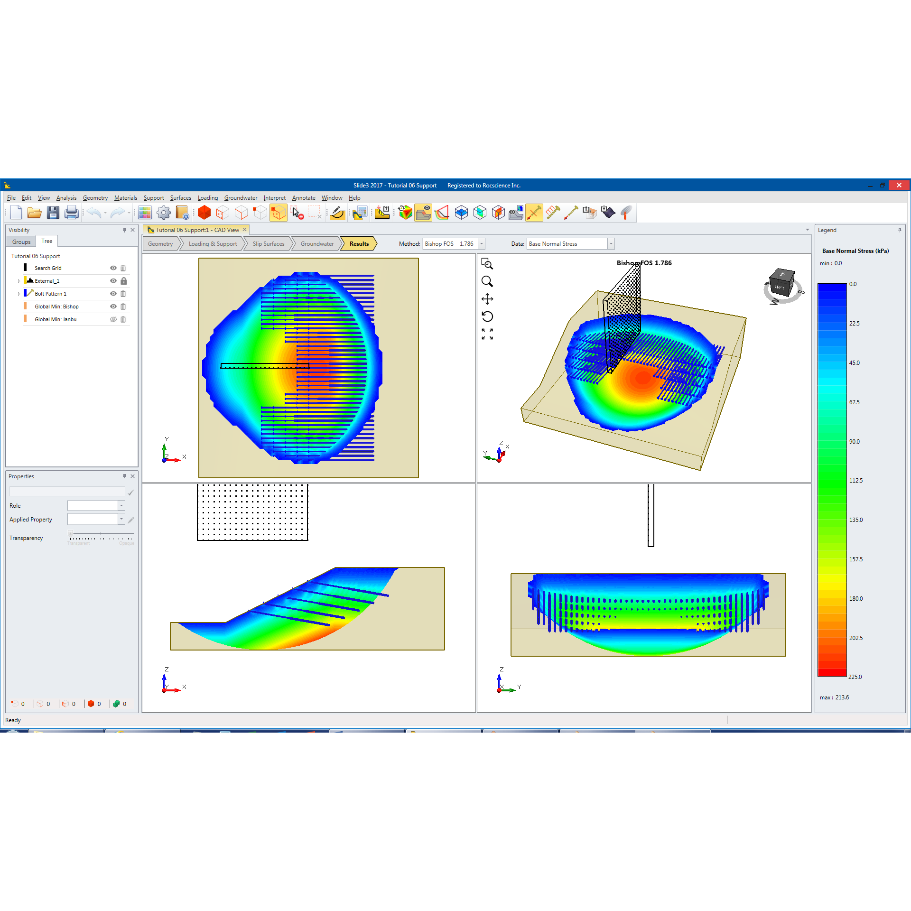Click the slip surface pencil icon
This screenshot has height=911, width=911.
337,213
